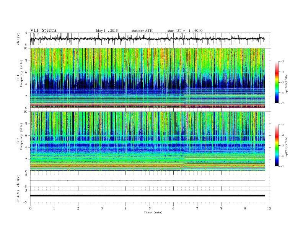
Task: Click the thick ch.4 voltage trace
Action: [147, 196]
